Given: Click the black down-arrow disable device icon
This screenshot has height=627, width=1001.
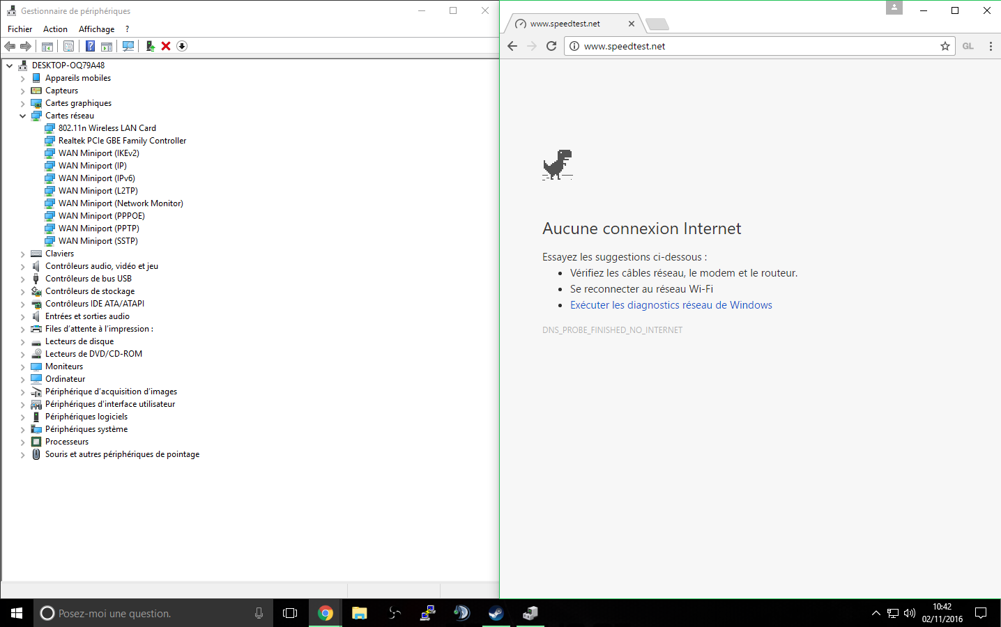Looking at the screenshot, I should 182,46.
